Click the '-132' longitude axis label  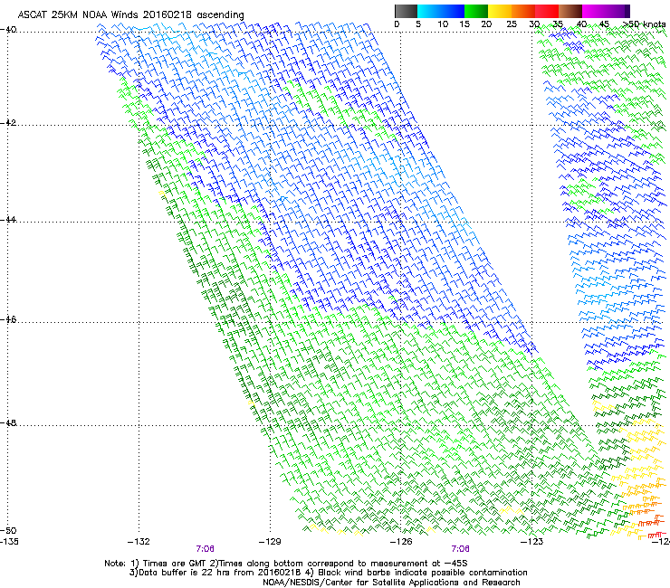(139, 542)
